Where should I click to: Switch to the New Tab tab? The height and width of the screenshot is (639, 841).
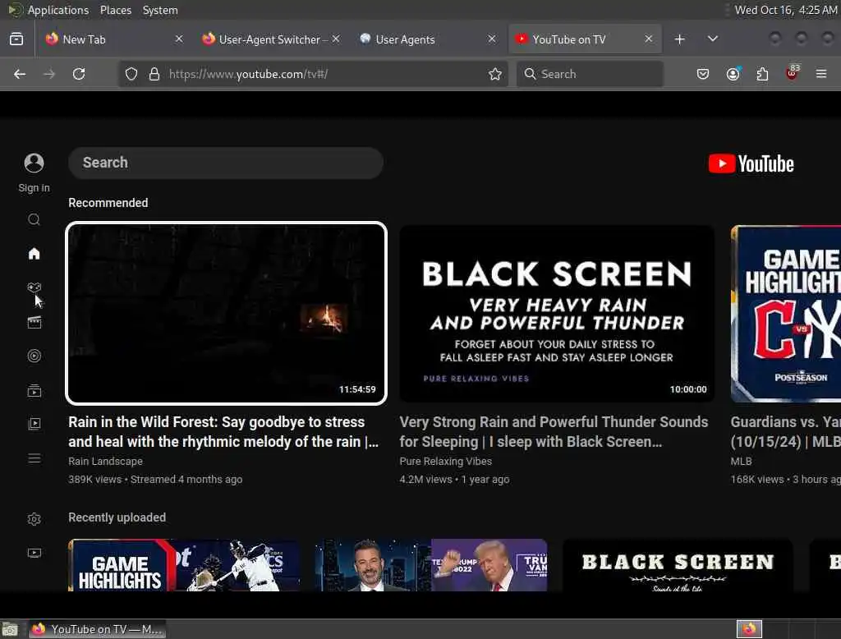click(x=113, y=39)
